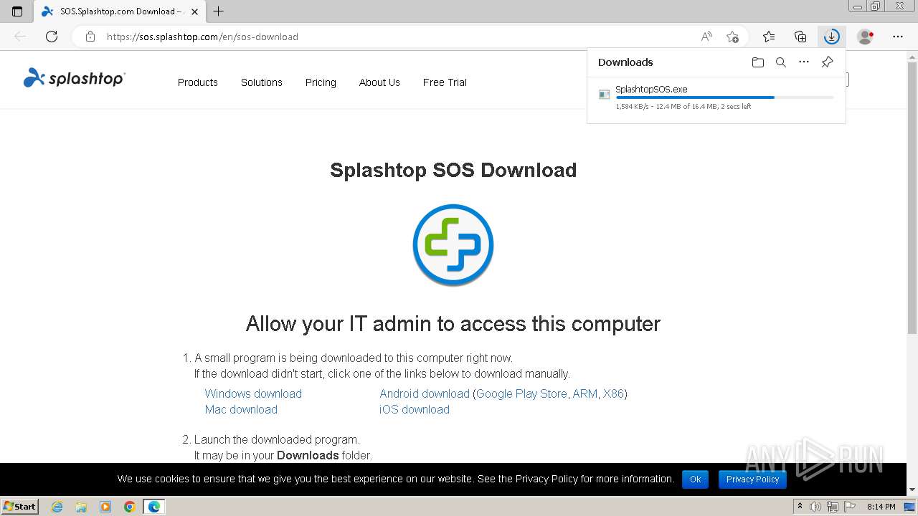
Task: Open the Products menu
Action: point(198,82)
